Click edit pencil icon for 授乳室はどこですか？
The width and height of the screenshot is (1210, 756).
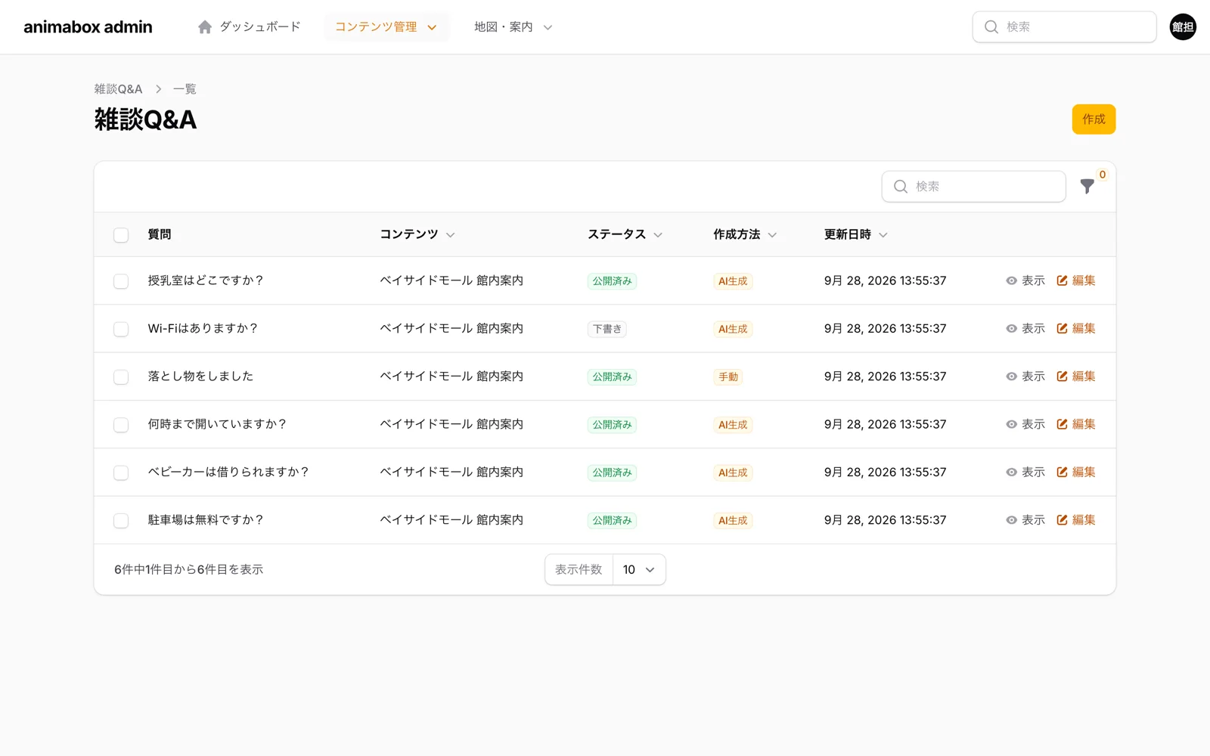coord(1062,280)
